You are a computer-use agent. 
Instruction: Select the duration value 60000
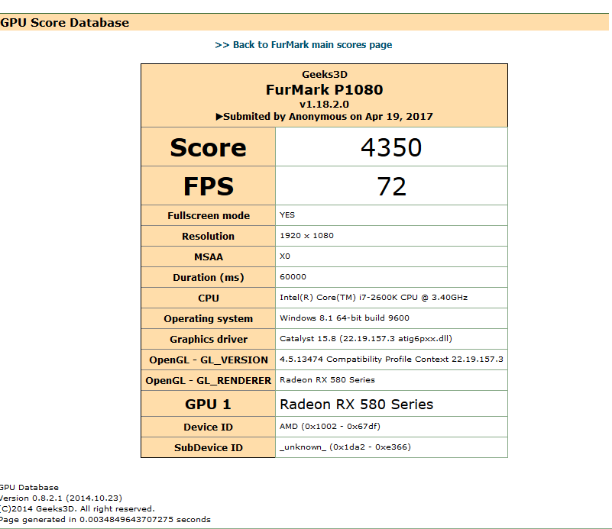click(x=293, y=277)
